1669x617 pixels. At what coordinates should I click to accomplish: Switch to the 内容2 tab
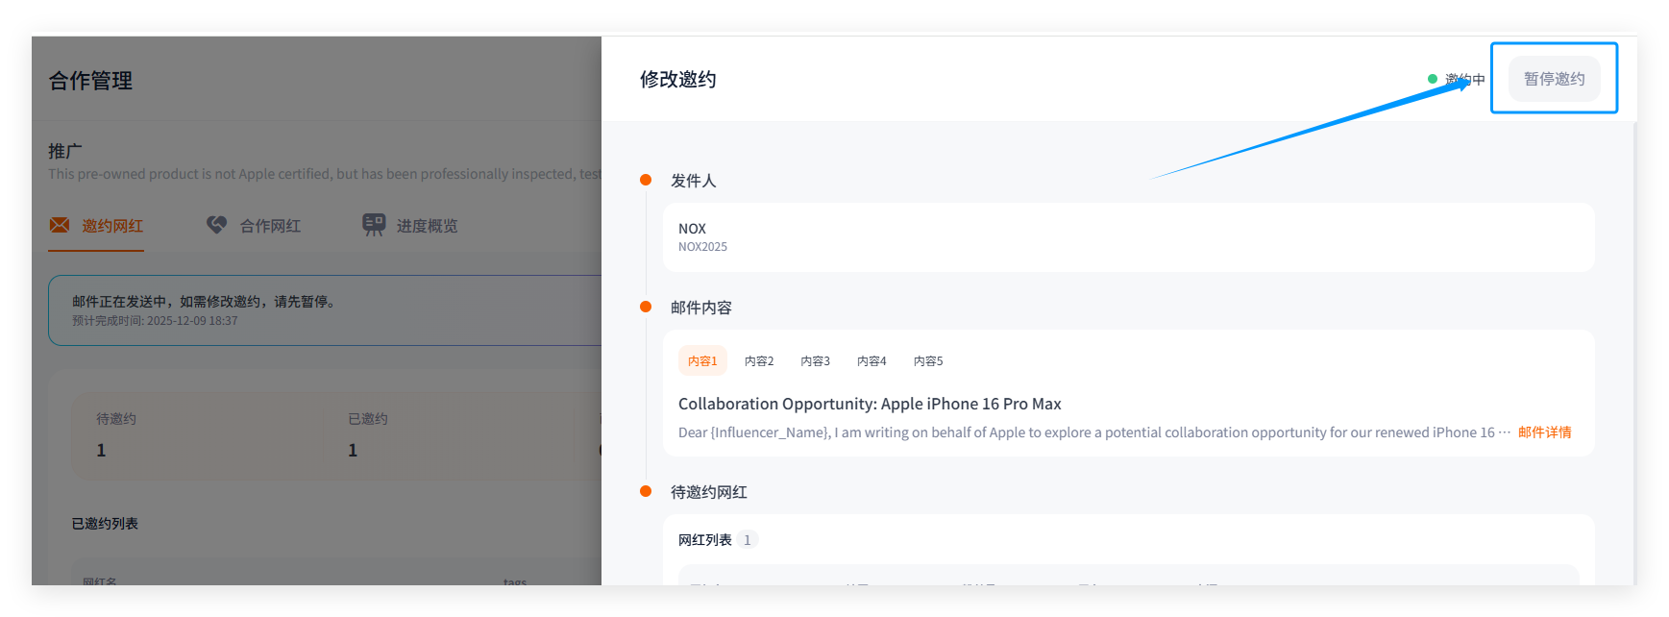pos(759,361)
